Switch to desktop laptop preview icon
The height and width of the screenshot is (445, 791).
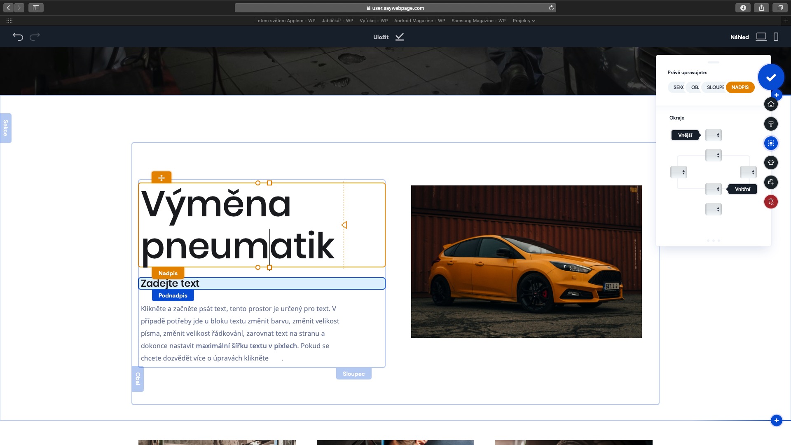tap(761, 37)
